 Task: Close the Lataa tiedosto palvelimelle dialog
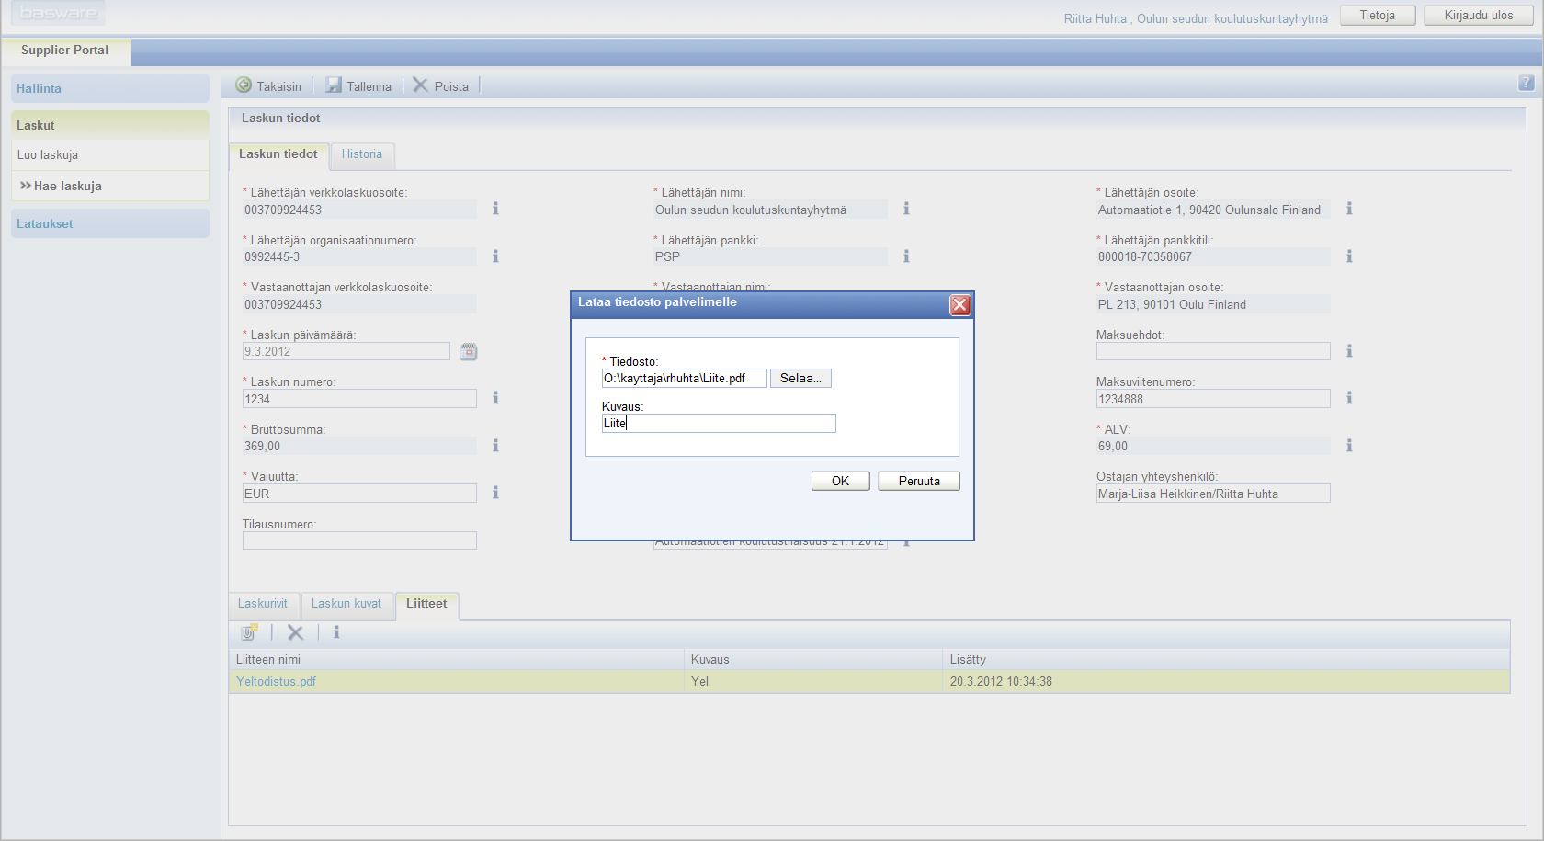pyautogui.click(x=960, y=305)
